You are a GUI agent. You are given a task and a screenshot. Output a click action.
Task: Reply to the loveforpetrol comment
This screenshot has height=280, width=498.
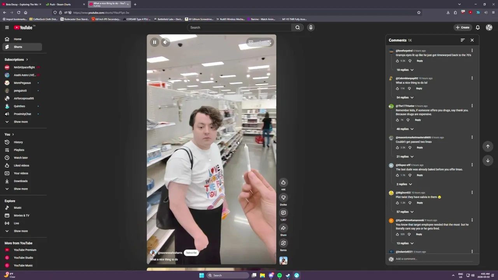coord(419,61)
